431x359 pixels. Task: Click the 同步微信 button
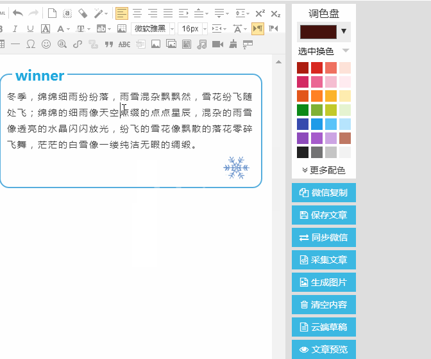(324, 237)
